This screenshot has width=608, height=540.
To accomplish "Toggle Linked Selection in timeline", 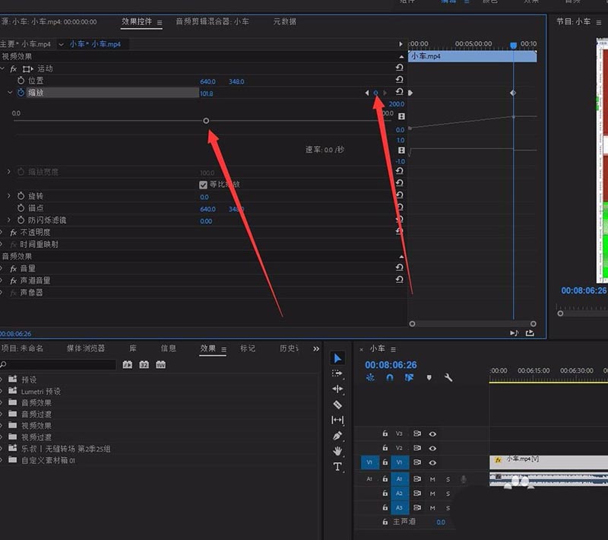I will coord(409,377).
